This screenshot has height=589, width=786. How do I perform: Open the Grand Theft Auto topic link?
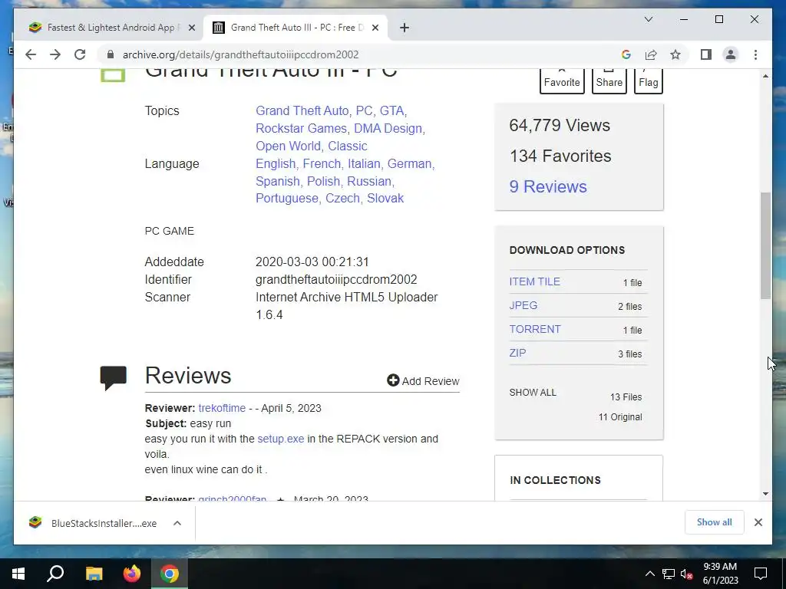point(302,110)
